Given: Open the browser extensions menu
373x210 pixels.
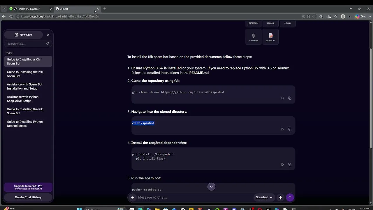Looking at the screenshot, I should [x=321, y=17].
